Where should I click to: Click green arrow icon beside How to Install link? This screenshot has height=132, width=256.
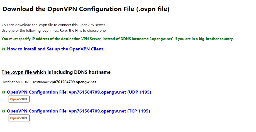[3, 49]
